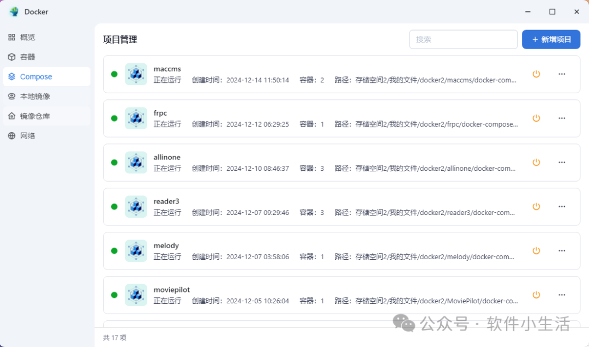Screen dimensions: 589x347
Task: Click the green status dot for melody
Action: click(114, 251)
